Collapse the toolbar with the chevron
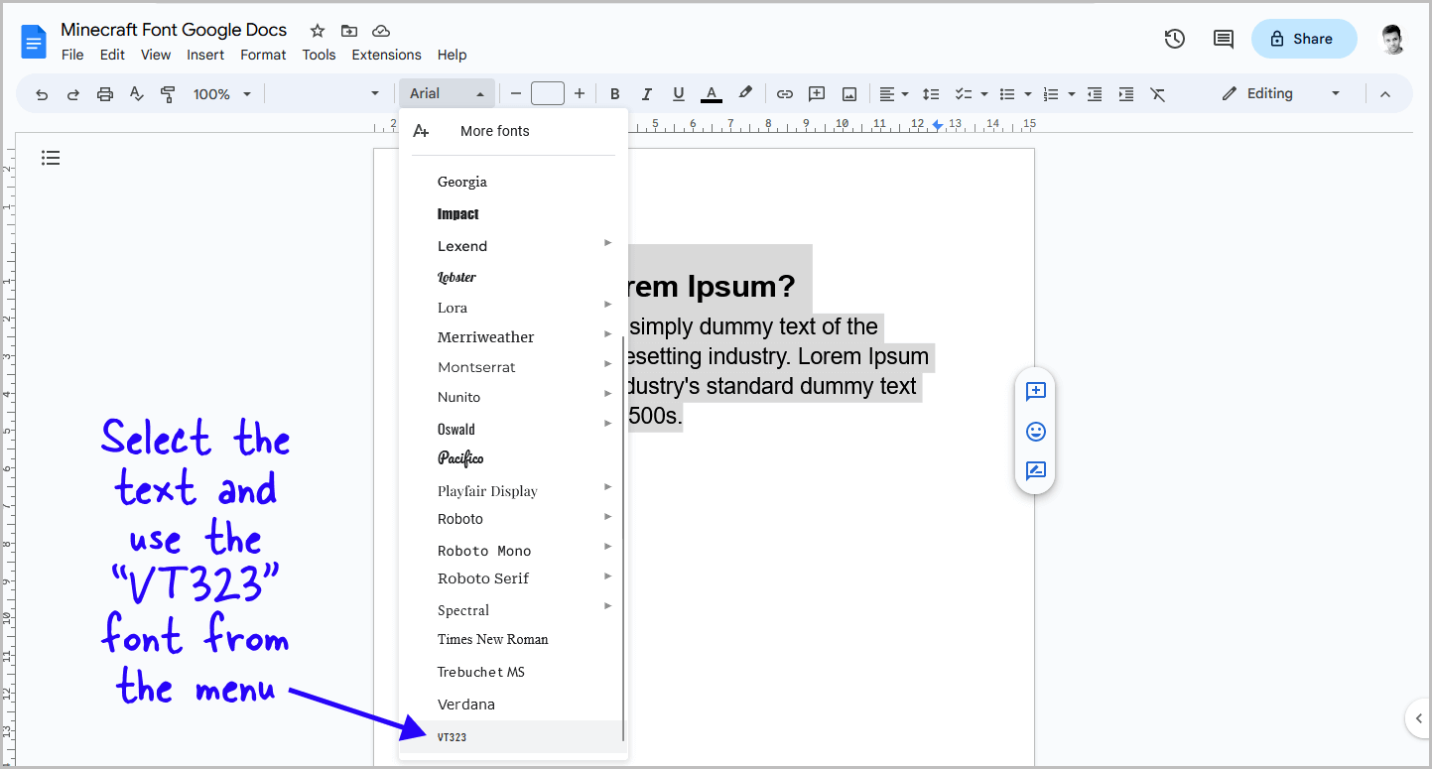 [x=1385, y=94]
